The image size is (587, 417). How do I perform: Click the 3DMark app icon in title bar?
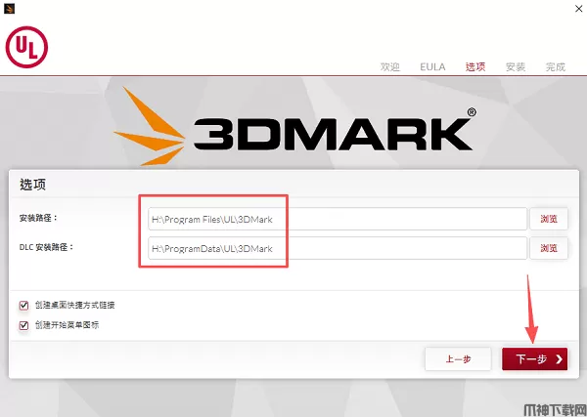[9, 8]
